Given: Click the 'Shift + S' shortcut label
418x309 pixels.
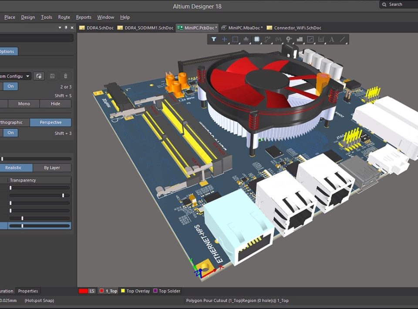Looking at the screenshot, I should [63, 96].
